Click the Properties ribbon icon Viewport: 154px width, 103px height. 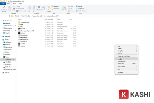click(x=65, y=7)
